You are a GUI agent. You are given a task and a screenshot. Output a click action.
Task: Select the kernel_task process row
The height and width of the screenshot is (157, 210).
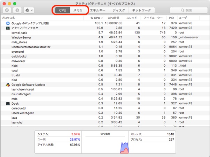(105, 32)
